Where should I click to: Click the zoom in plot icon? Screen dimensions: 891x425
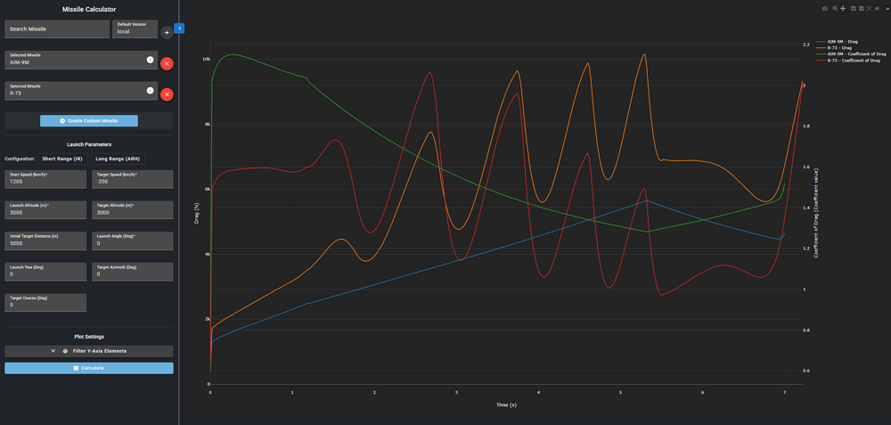coord(853,8)
